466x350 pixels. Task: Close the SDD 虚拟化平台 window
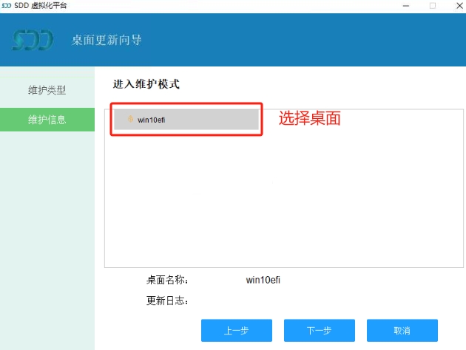point(456,6)
